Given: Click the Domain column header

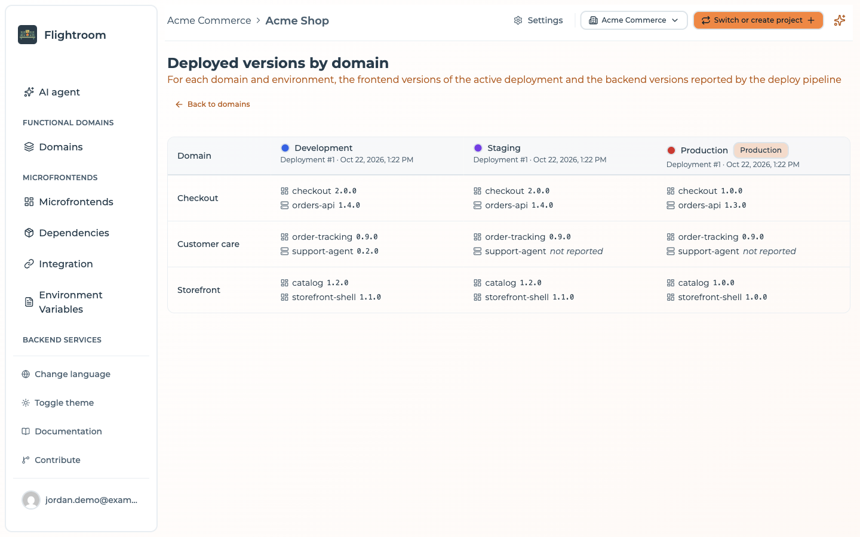Looking at the screenshot, I should pyautogui.click(x=194, y=156).
